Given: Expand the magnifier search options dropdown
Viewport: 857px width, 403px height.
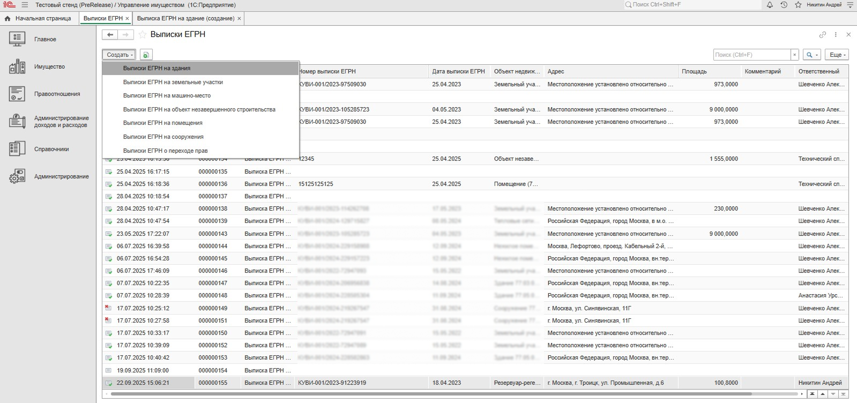Looking at the screenshot, I should tap(813, 55).
